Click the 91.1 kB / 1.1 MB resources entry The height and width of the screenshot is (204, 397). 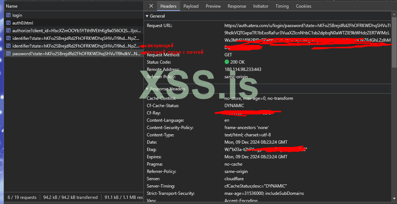[x=124, y=197]
